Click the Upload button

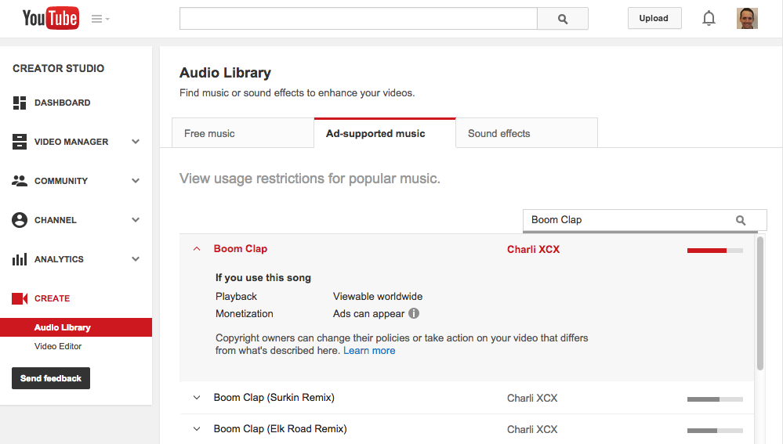click(x=654, y=18)
